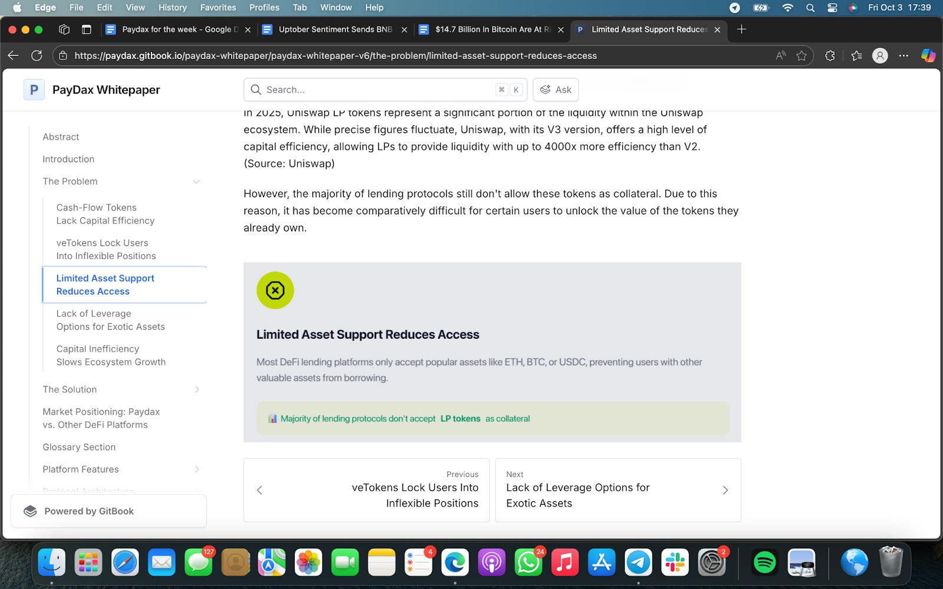Image resolution: width=943 pixels, height=589 pixels.
Task: Open the Favorites menu in the menu bar
Action: coord(218,8)
